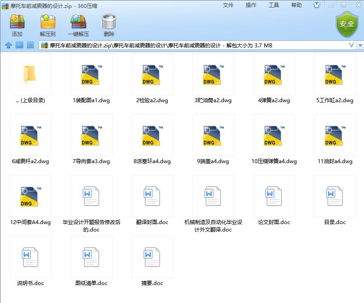Open the 操作 (Operations) menu
This screenshot has height=303, width=364.
[251, 5]
